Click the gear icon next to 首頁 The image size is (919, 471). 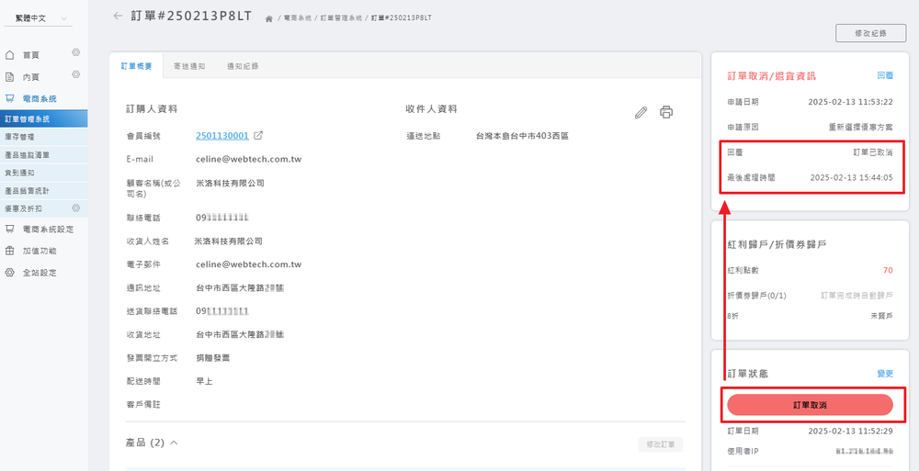click(76, 53)
